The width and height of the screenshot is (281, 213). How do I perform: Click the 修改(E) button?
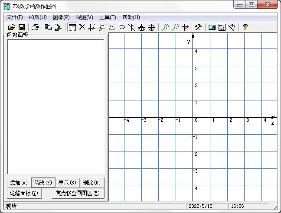coord(43,183)
